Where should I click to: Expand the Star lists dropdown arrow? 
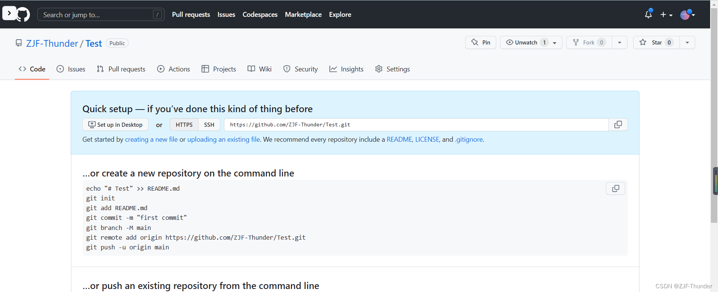point(687,42)
